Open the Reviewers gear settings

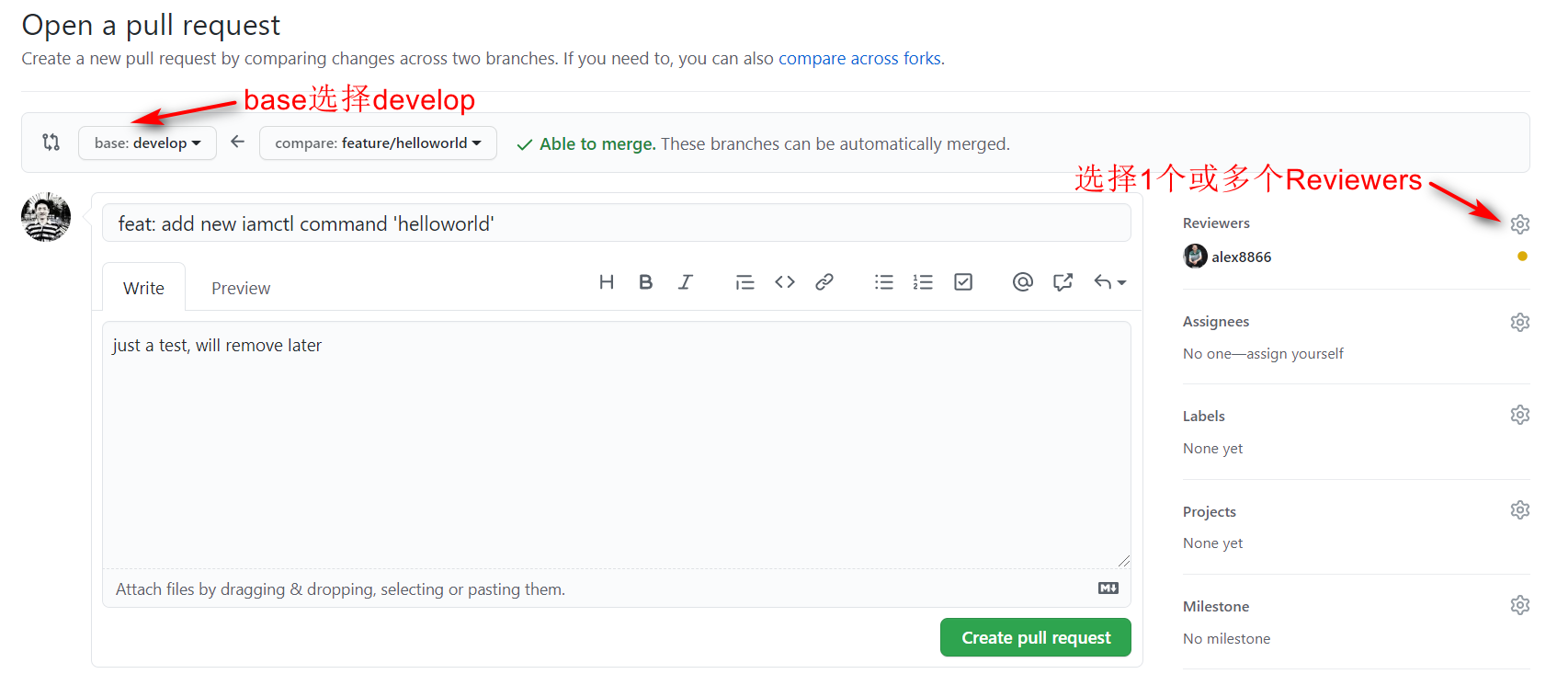point(1520,224)
